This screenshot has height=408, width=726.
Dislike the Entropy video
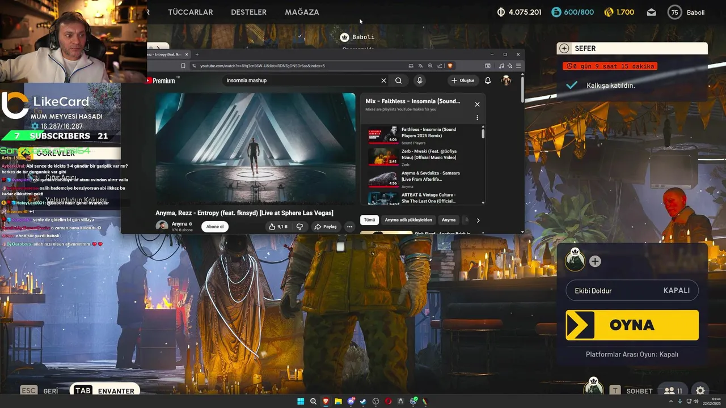click(x=299, y=227)
